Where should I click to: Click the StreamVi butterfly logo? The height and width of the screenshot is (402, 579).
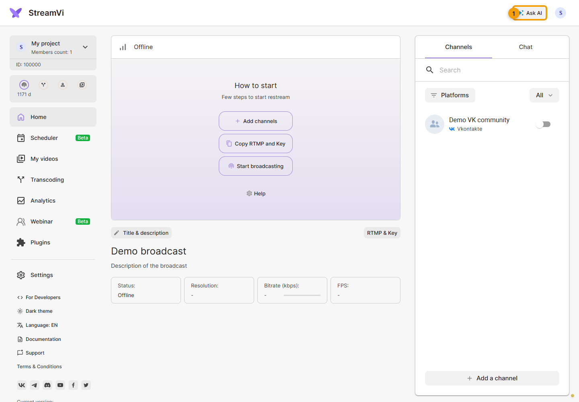(x=16, y=13)
